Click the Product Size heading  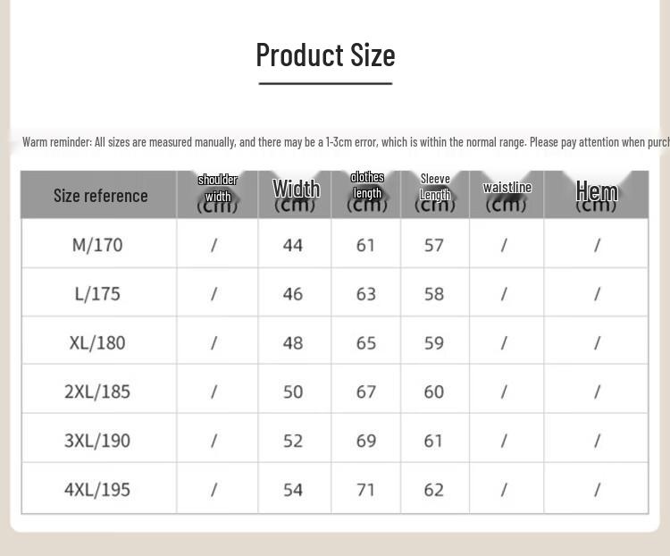tap(325, 55)
